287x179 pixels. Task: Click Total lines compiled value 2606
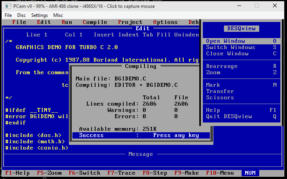[x=150, y=104]
